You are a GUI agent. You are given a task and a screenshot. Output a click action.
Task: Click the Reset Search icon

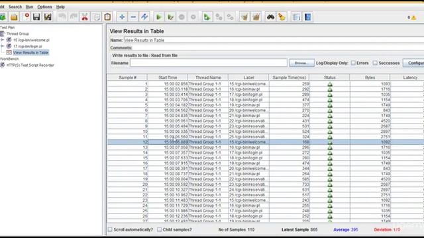[282, 17]
